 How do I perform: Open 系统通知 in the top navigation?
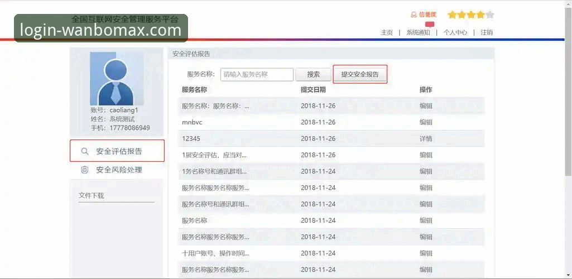point(418,32)
